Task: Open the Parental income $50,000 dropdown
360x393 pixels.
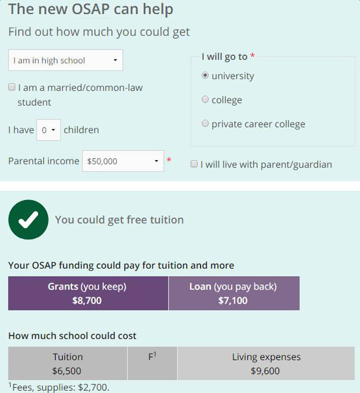Action: (x=122, y=161)
